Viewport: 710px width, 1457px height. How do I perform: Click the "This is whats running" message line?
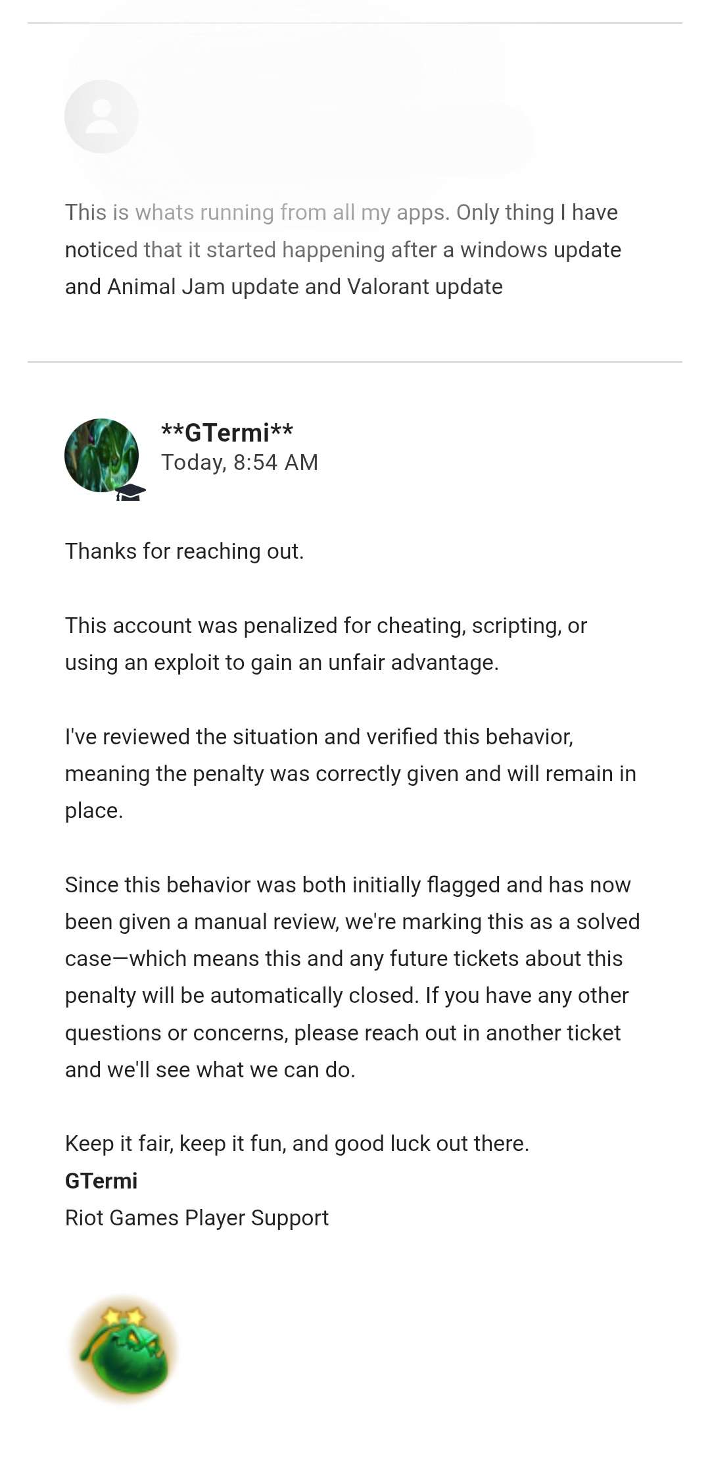341,213
